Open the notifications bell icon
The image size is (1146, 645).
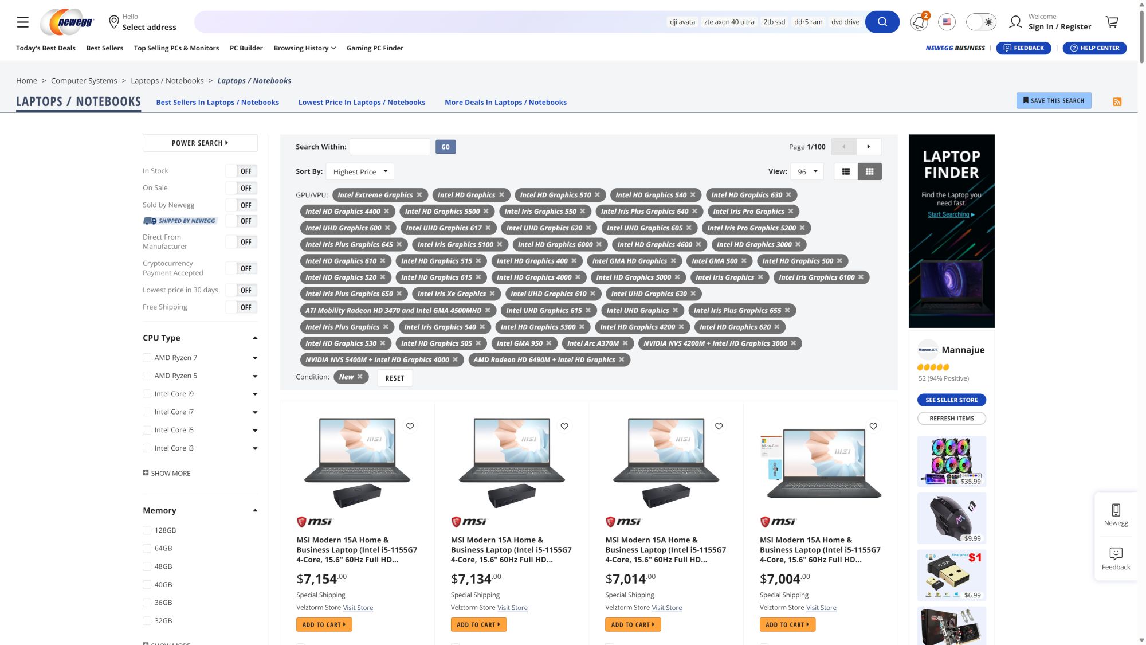click(x=919, y=22)
